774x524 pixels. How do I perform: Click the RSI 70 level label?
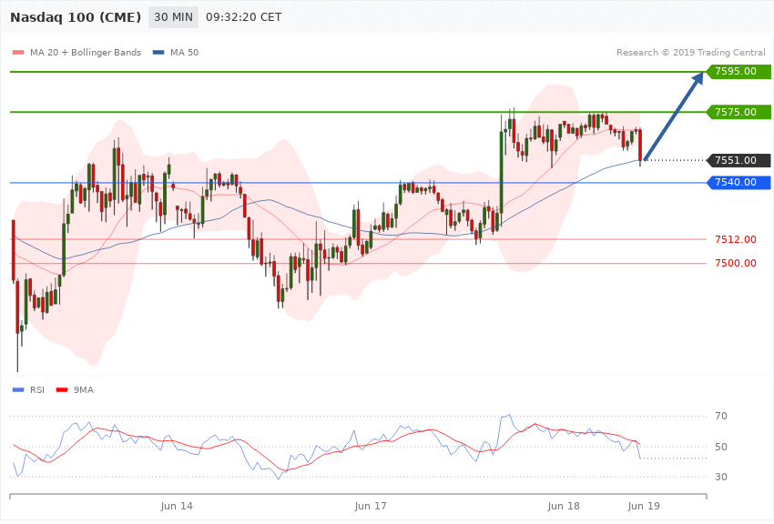pos(721,416)
